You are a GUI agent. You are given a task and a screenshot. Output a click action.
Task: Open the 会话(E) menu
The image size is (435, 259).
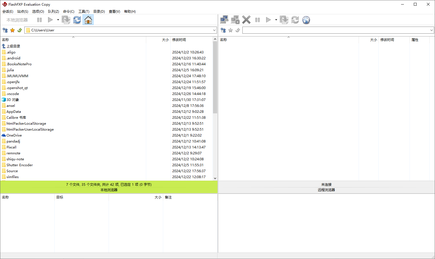pos(8,12)
